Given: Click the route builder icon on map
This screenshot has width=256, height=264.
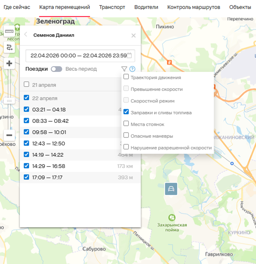Looking at the screenshot, I should click(x=9, y=48).
